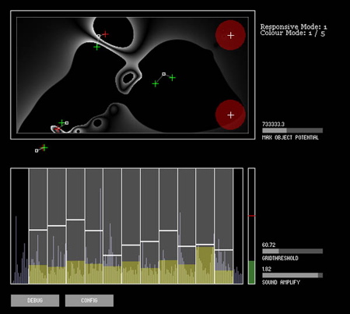This screenshot has width=350, height=314.
Task: Click the 'Colour Mode: 1 / 5' text
Action: (292, 33)
